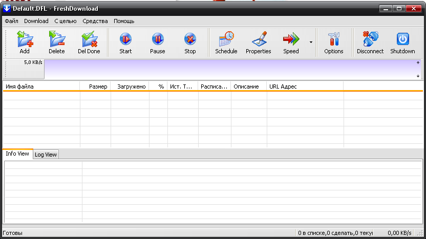Click the URL Адрес column header
Viewport: 426px width, 239px height.
(305, 86)
